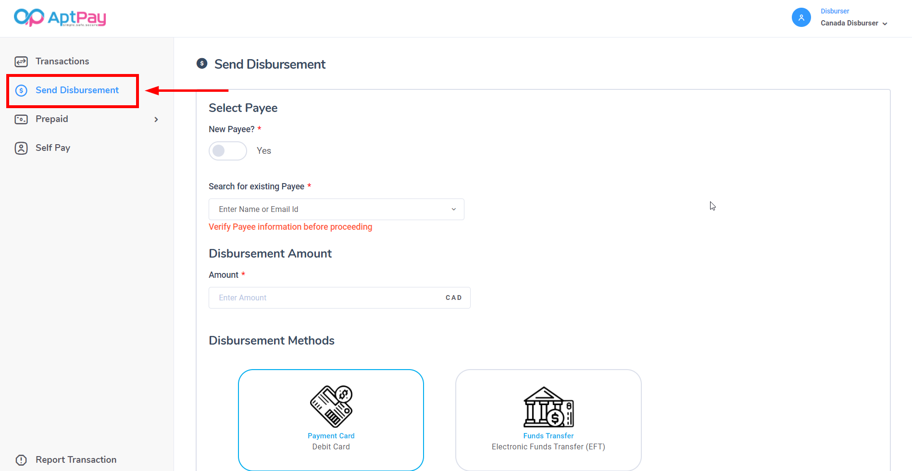912x471 pixels.
Task: Click the Enter Amount input field
Action: [327, 298]
